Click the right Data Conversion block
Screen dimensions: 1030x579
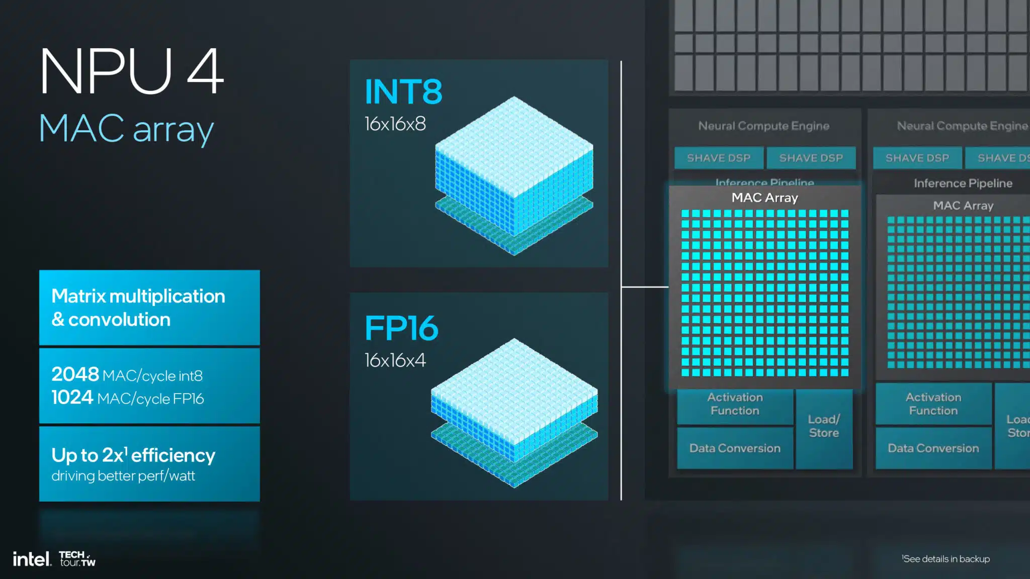tap(933, 448)
